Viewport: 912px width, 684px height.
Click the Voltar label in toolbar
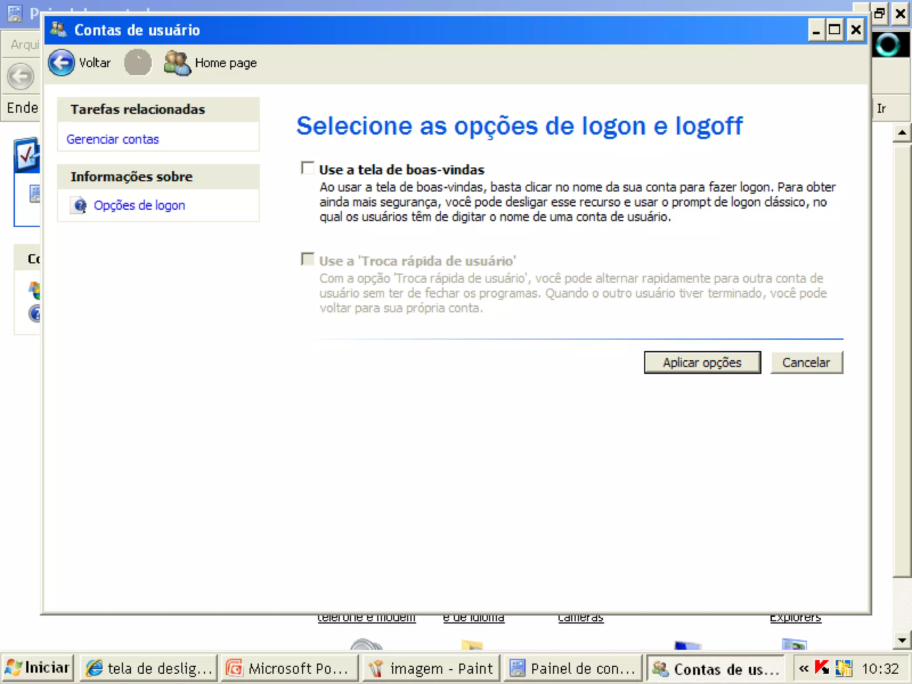[94, 63]
